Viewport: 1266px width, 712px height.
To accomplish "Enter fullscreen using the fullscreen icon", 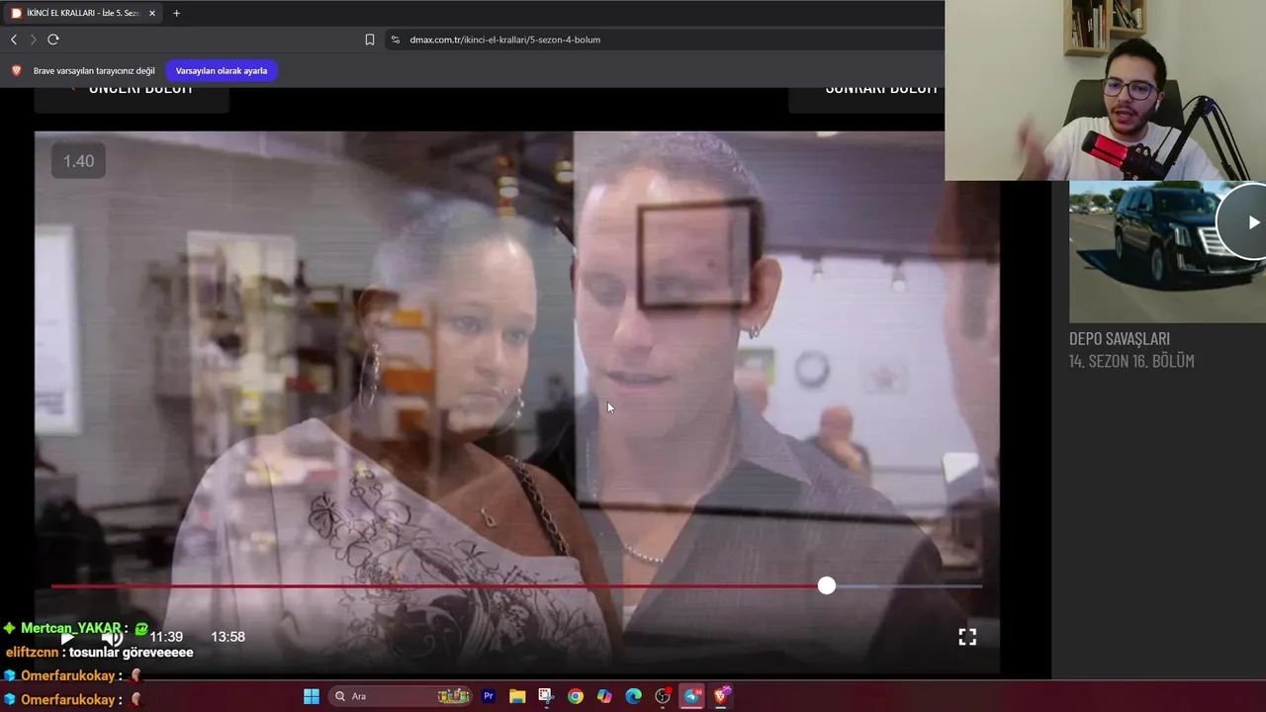I will 967,637.
